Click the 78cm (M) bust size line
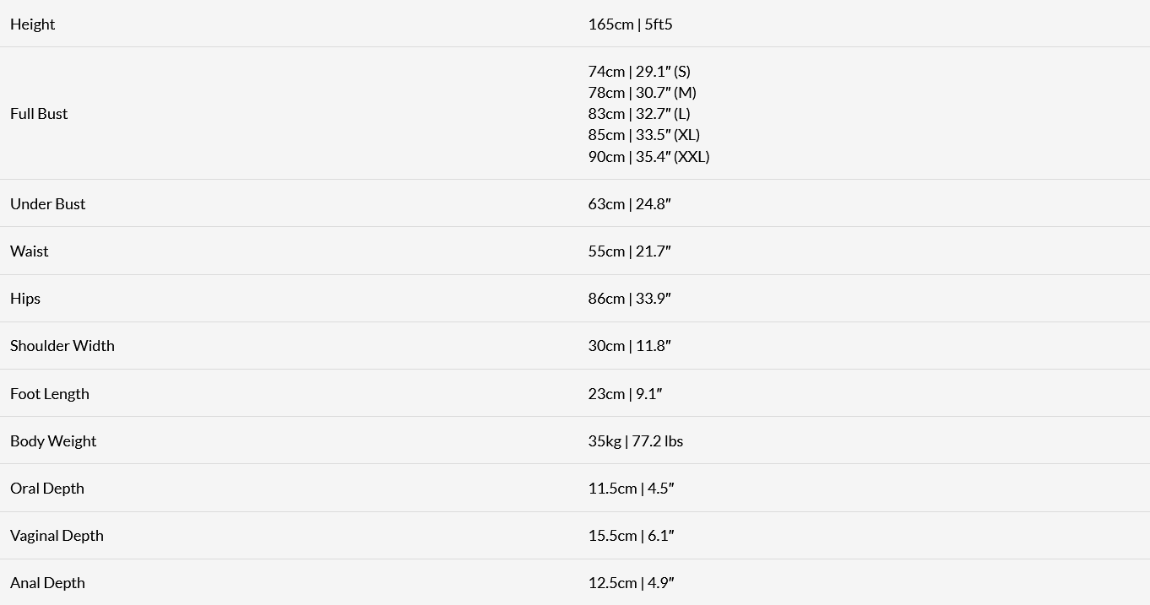This screenshot has width=1150, height=605. (x=642, y=93)
